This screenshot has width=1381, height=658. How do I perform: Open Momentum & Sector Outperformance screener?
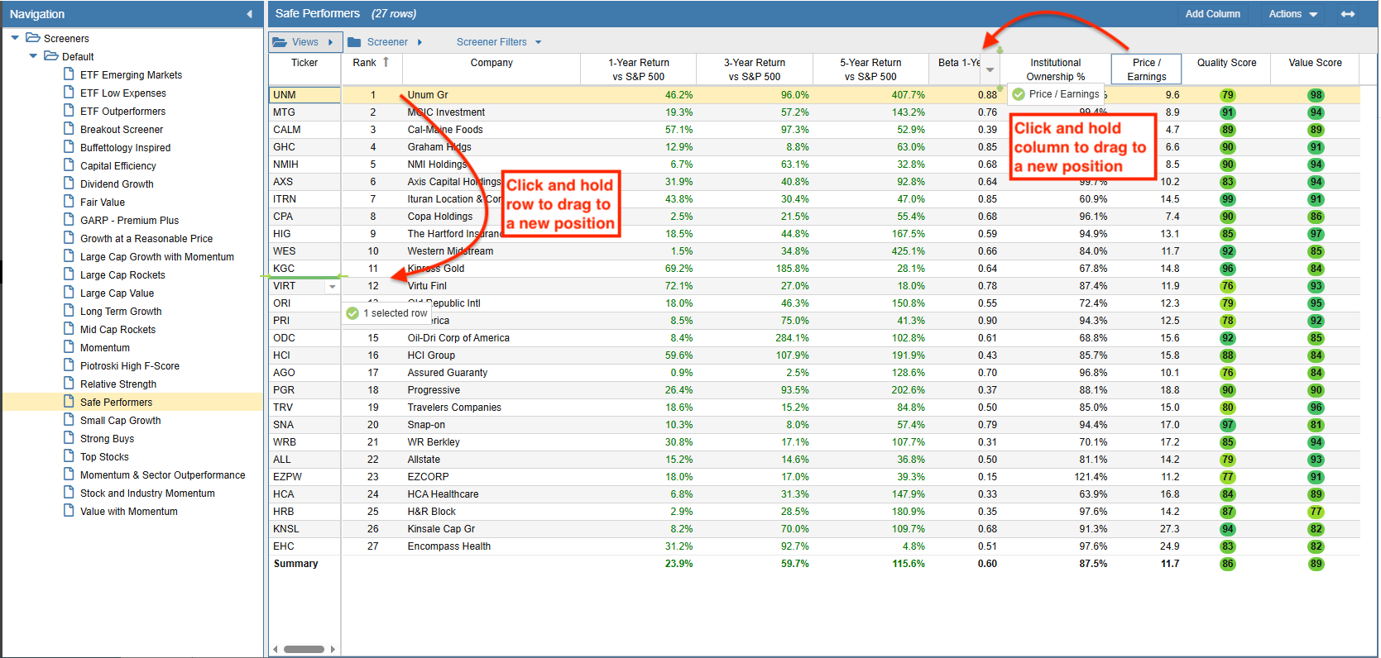(163, 475)
